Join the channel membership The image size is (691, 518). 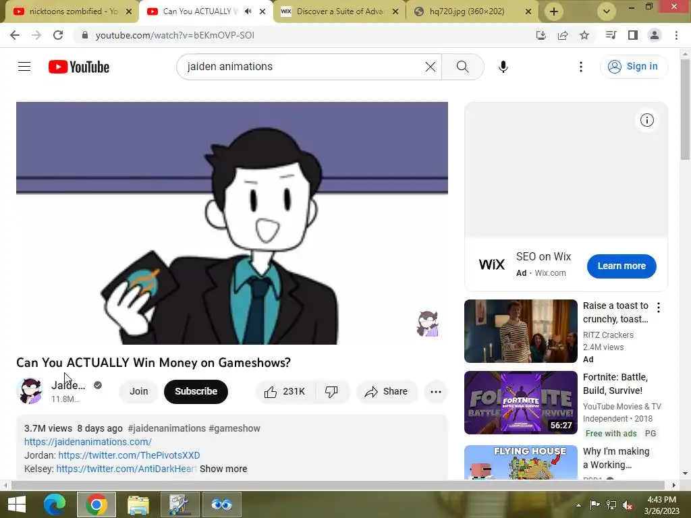(x=138, y=392)
